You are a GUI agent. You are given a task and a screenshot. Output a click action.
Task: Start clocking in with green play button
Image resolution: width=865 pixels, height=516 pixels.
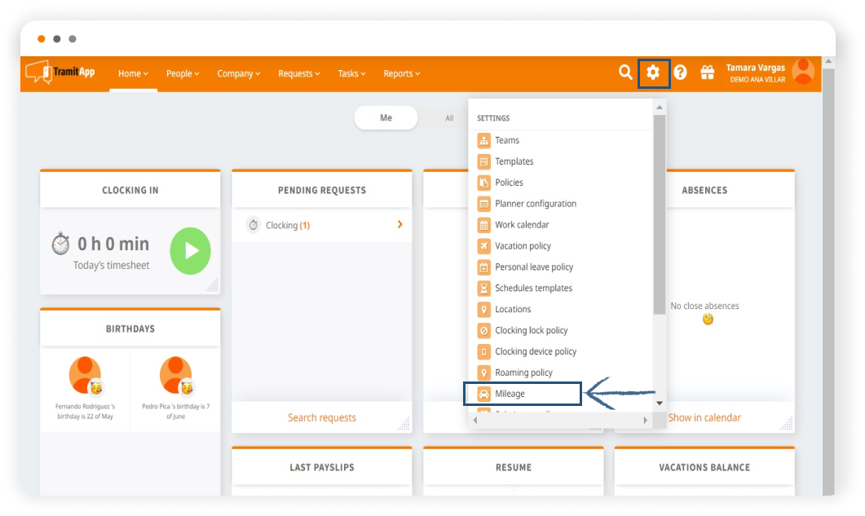pos(190,251)
